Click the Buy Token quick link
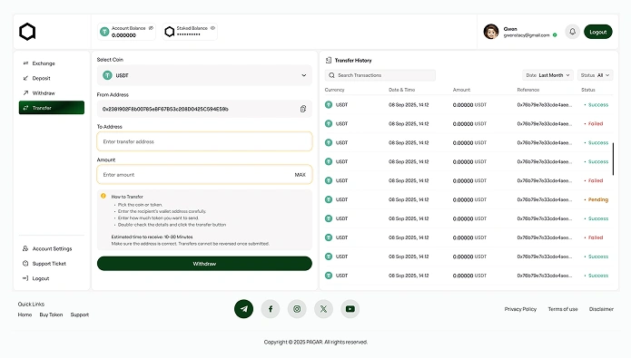 point(51,315)
